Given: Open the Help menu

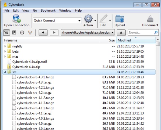Looking at the screenshot, I should (x=78, y=10).
